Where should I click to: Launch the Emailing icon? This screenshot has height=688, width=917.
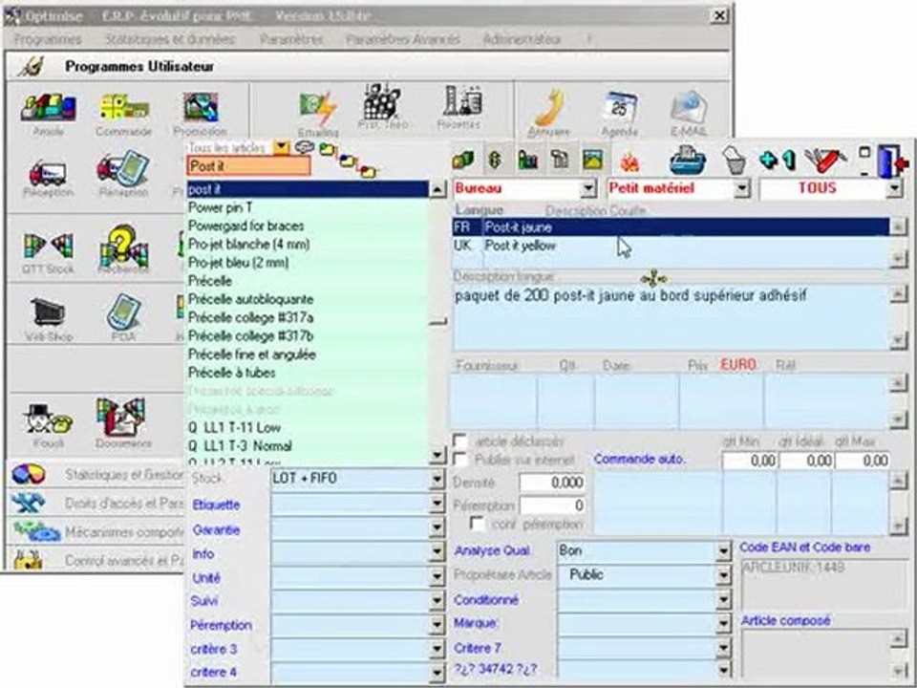point(318,108)
